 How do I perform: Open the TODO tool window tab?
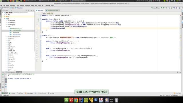click(20, 93)
